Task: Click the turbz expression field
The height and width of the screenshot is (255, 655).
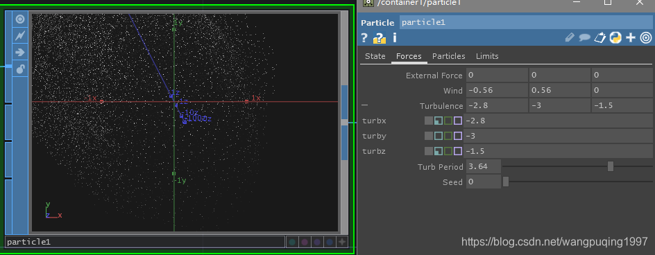Action: click(558, 151)
